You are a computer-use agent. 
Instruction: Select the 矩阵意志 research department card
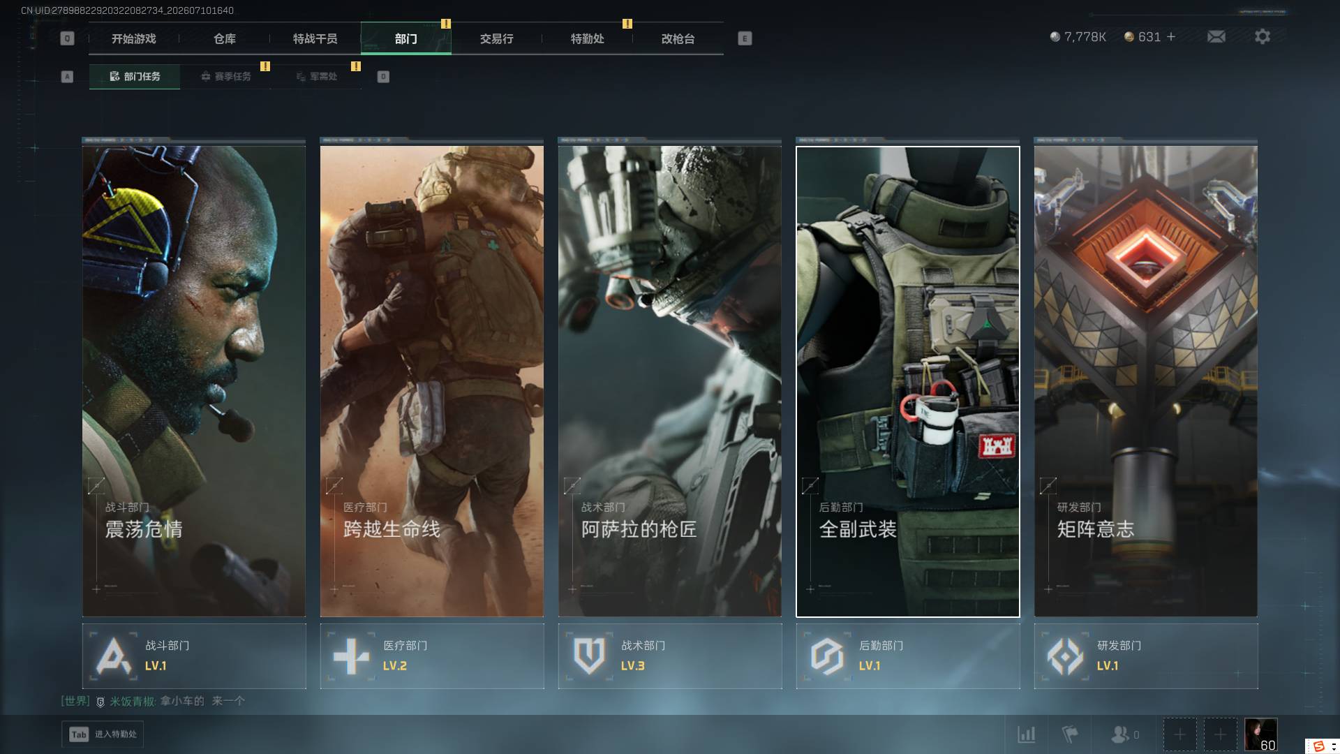(x=1146, y=380)
